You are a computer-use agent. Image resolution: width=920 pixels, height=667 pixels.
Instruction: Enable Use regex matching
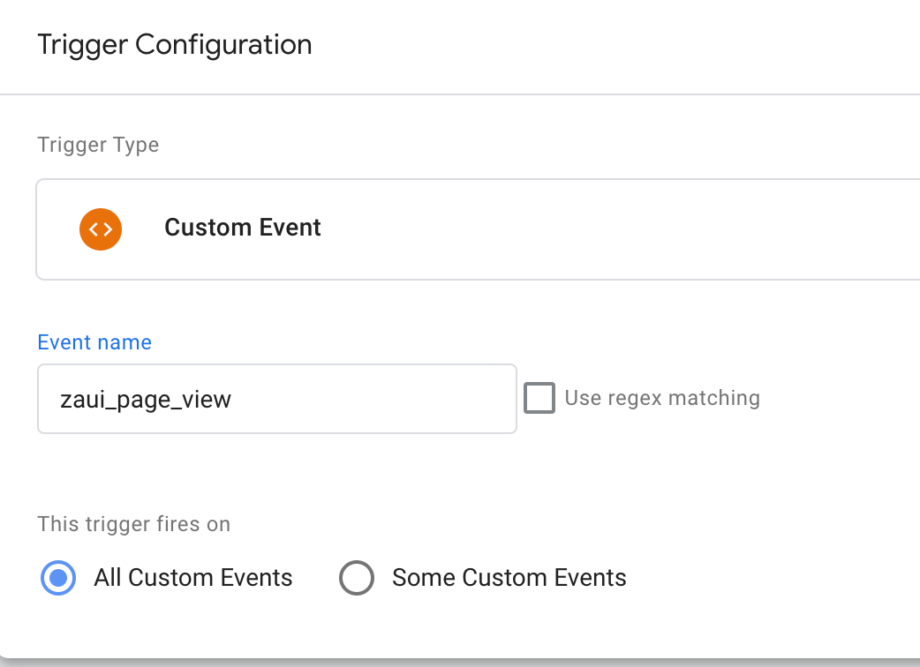[x=539, y=398]
